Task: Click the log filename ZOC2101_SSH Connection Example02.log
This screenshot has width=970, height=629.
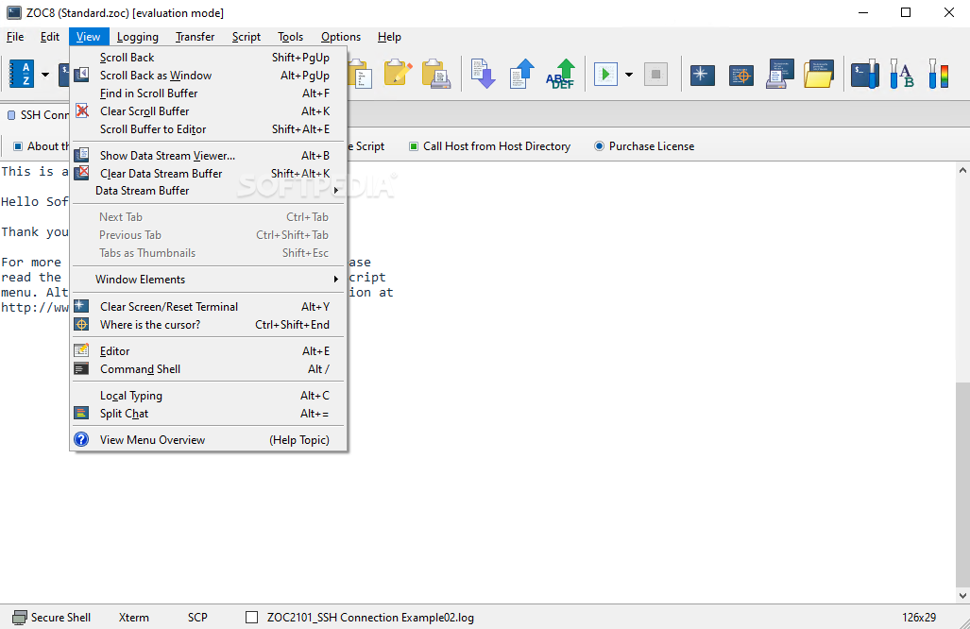Action: click(x=370, y=618)
